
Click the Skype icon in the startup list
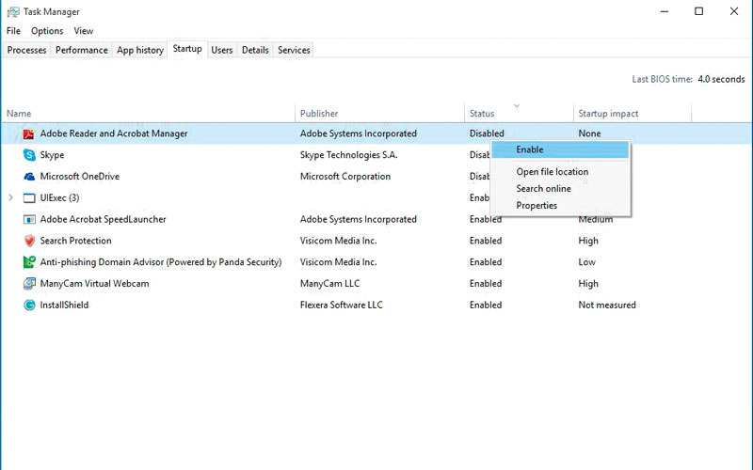pyautogui.click(x=29, y=155)
